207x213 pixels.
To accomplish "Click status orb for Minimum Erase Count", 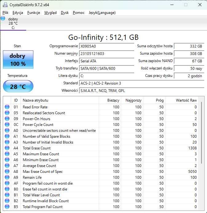I will pos(7,160).
